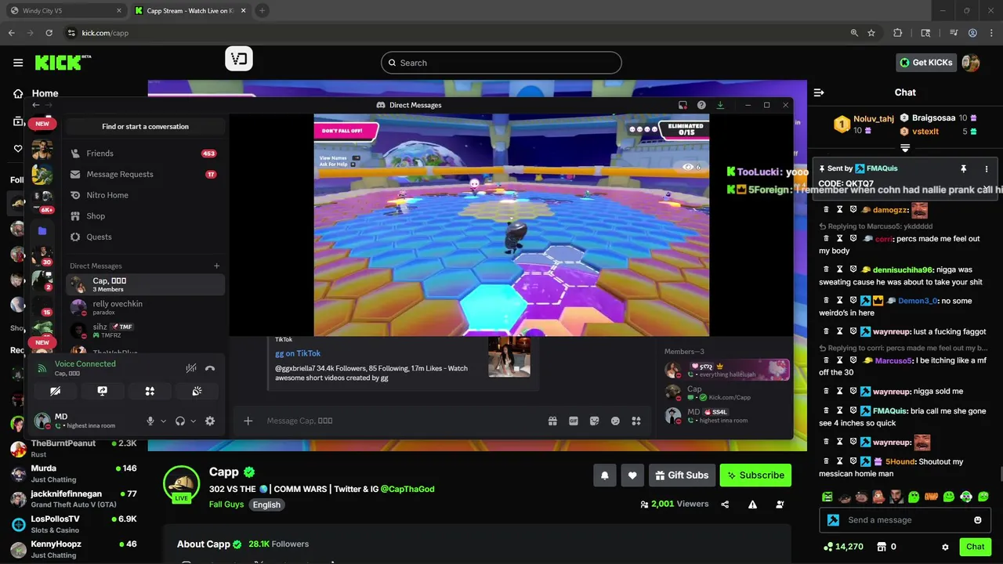Mute the microphone in Discord user panel
The image size is (1003, 564).
[x=150, y=421]
